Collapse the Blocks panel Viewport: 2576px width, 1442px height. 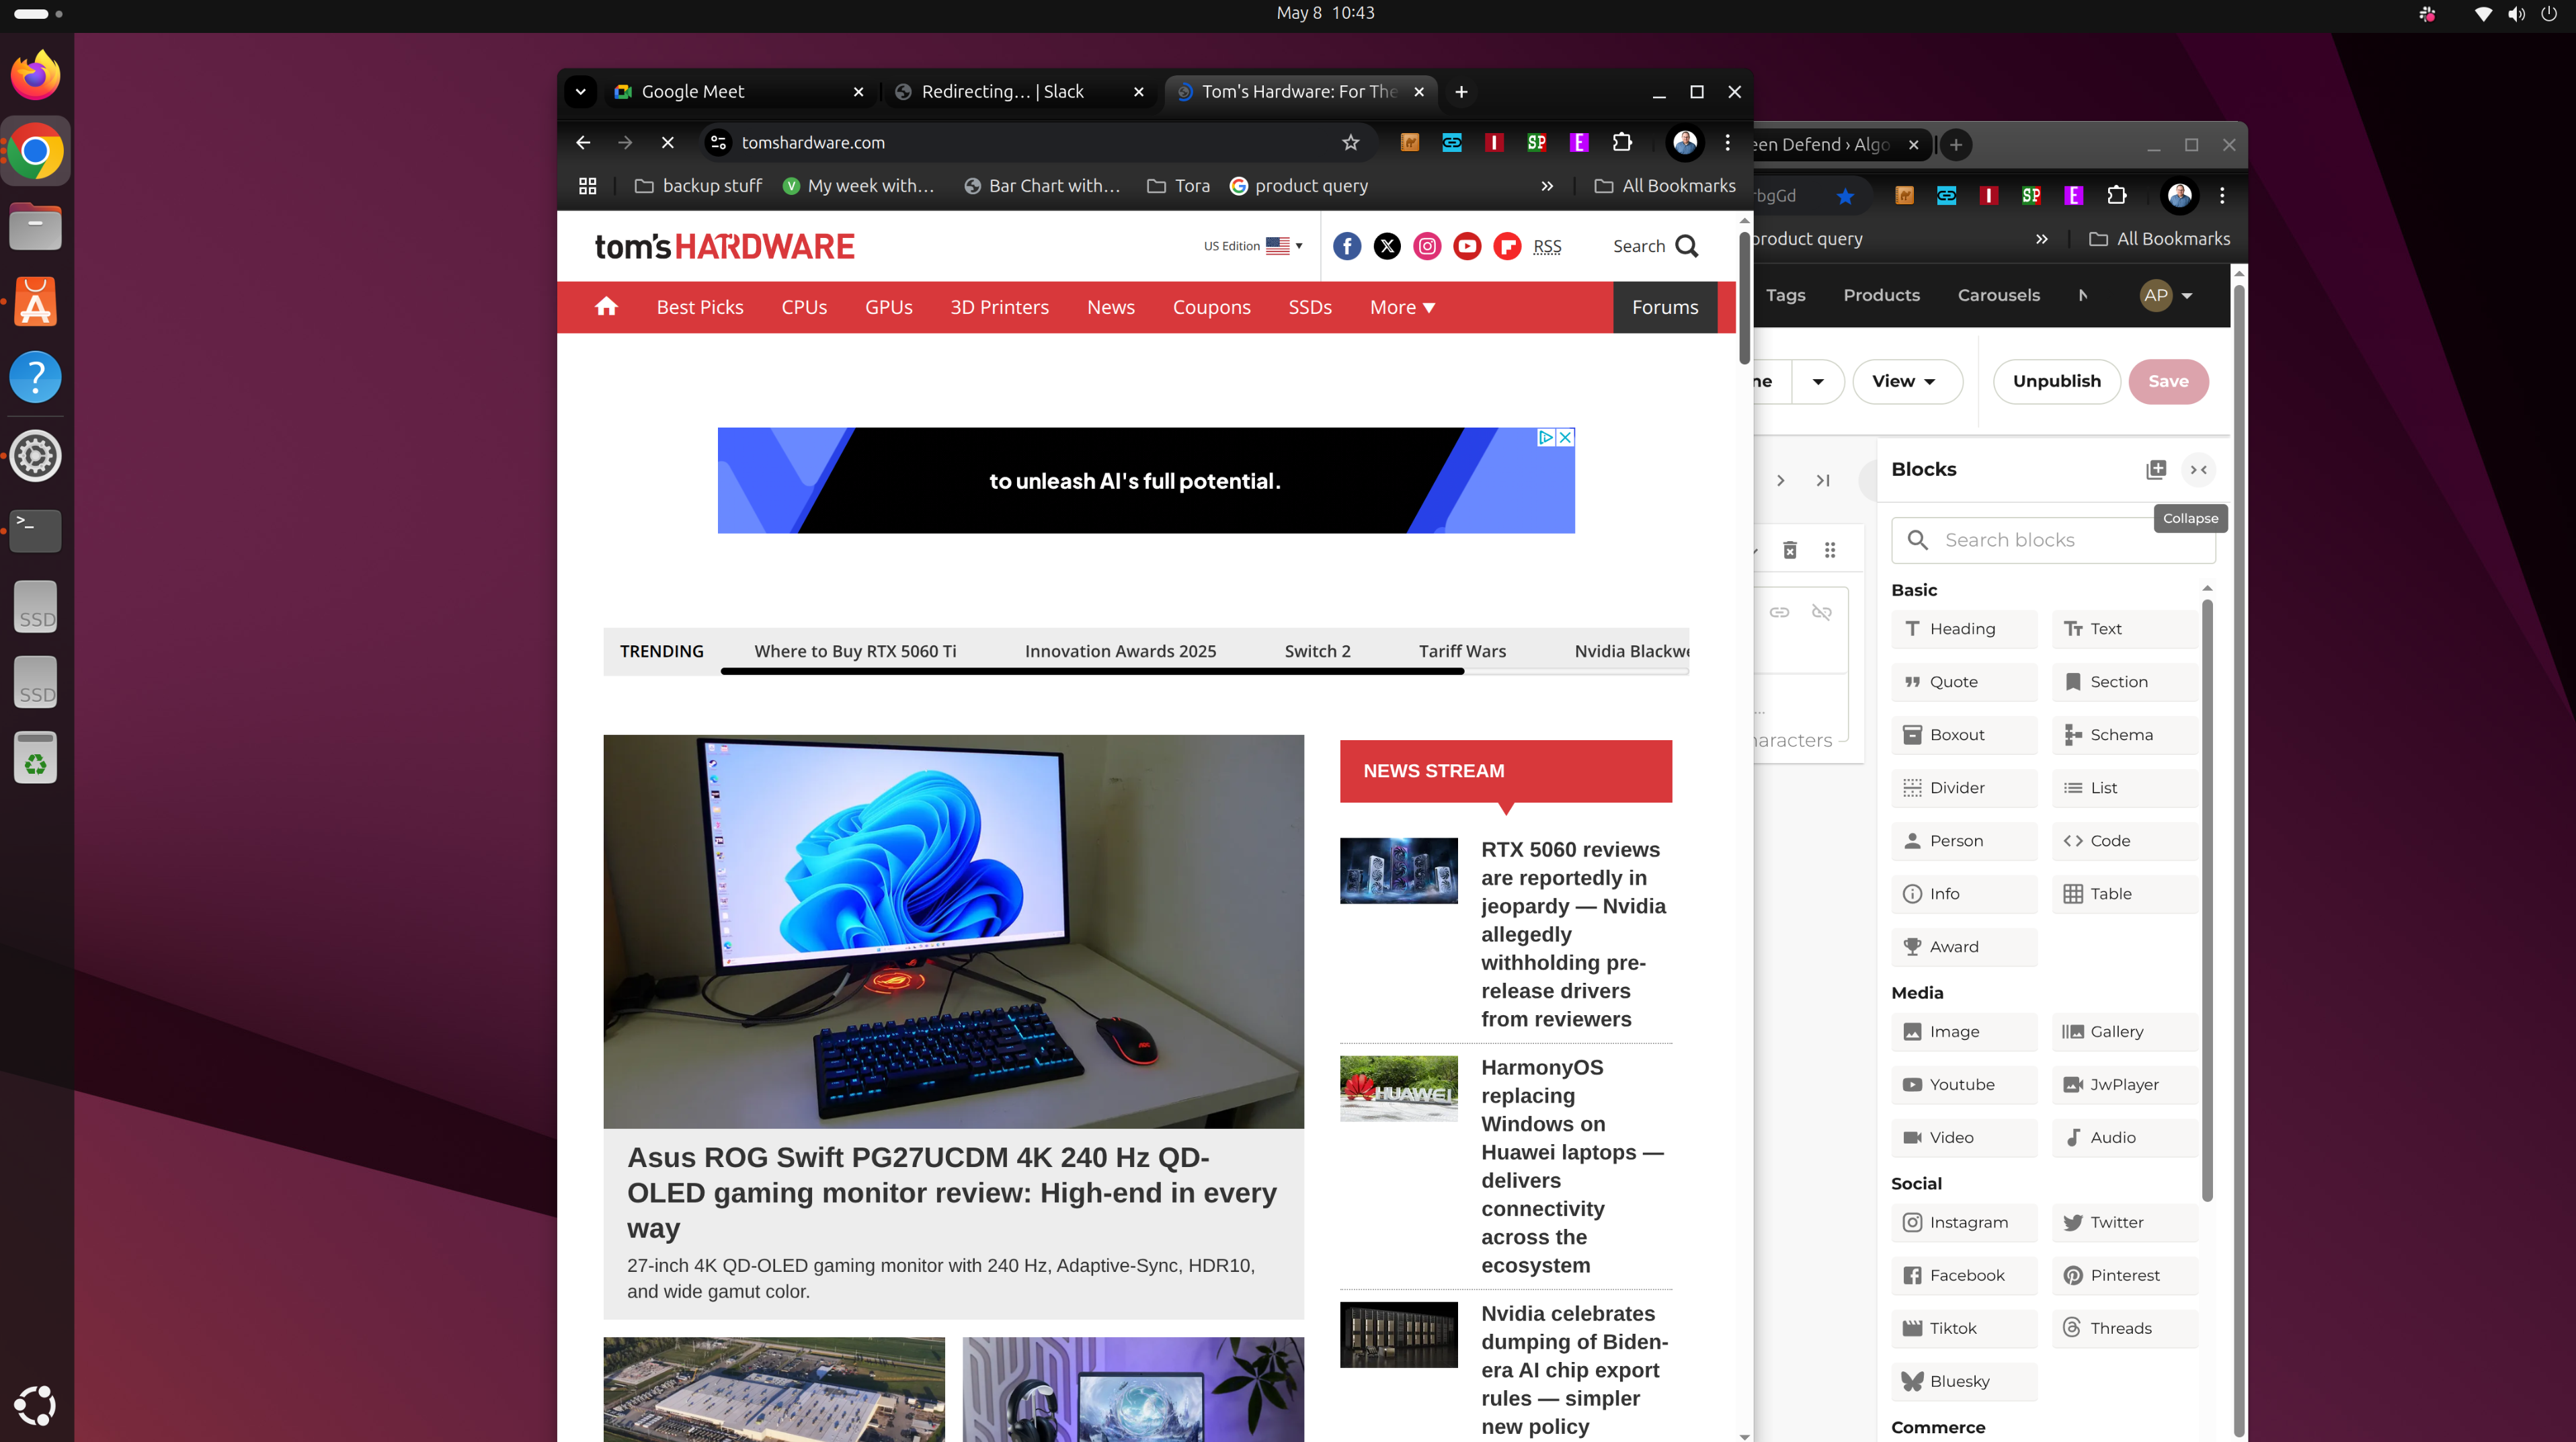[x=2199, y=470]
